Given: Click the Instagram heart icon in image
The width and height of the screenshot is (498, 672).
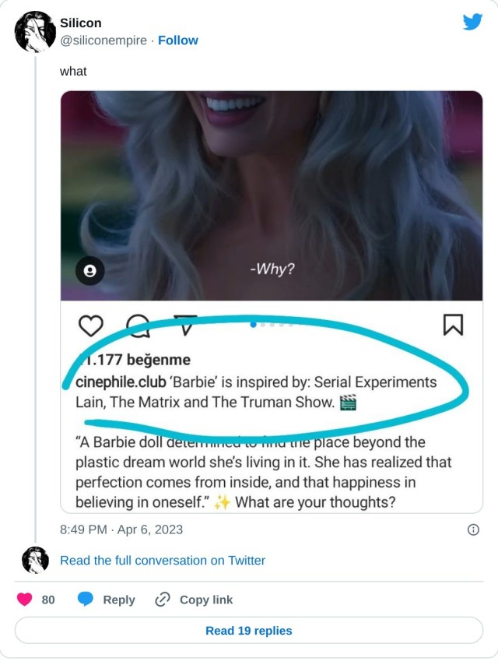Looking at the screenshot, I should 91,325.
